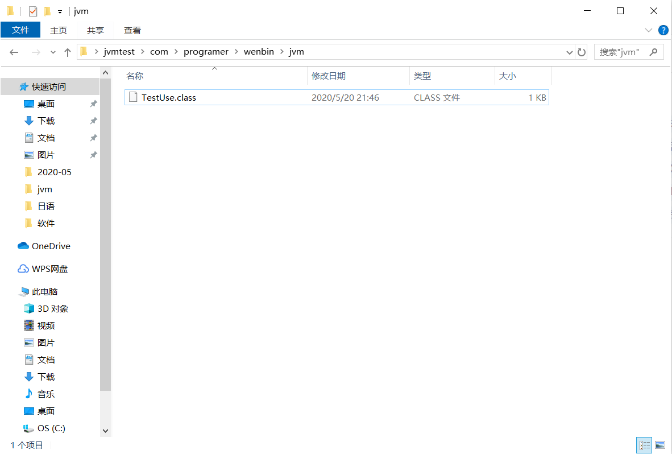Open the search box help button
Viewport: 672px width, 454px height.
pyautogui.click(x=663, y=30)
